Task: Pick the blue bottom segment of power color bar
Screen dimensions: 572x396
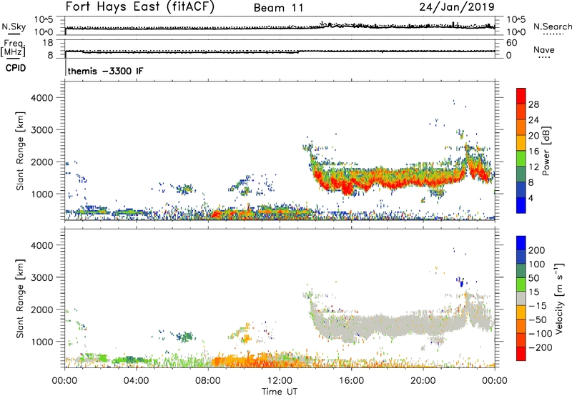Action: [521, 205]
